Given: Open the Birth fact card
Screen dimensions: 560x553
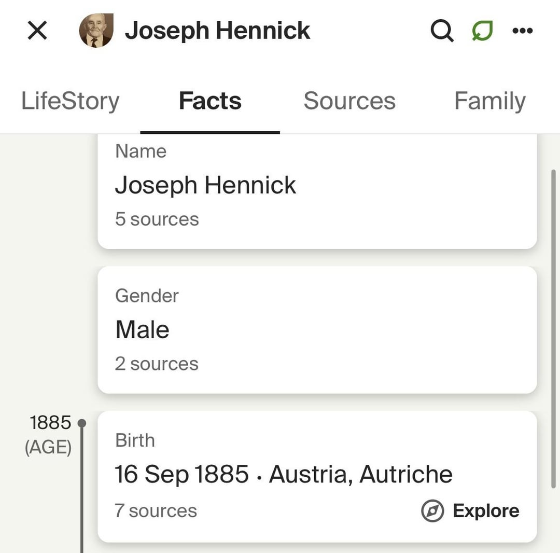Looking at the screenshot, I should click(x=317, y=477).
